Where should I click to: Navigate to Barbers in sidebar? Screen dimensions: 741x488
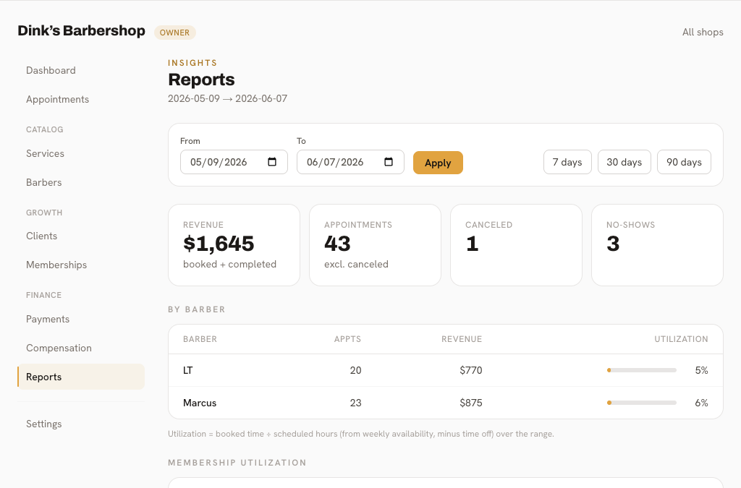[43, 182]
